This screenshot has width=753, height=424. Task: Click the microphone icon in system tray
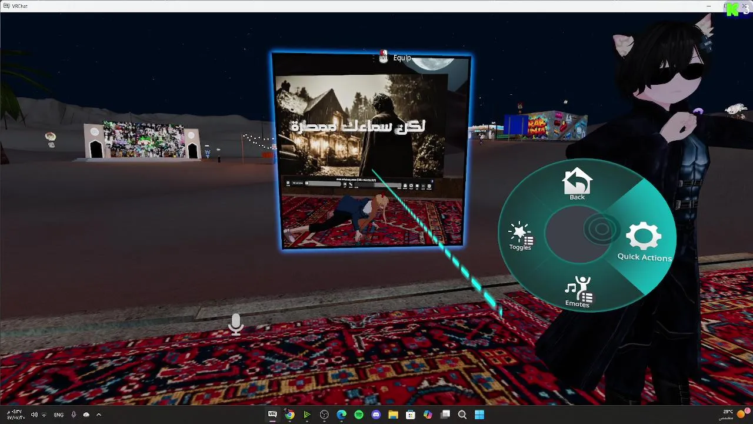point(74,415)
